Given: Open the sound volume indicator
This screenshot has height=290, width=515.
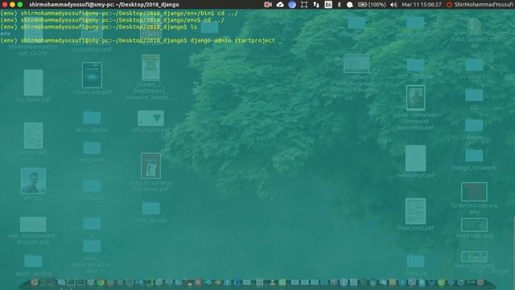Looking at the screenshot, I should [393, 5].
